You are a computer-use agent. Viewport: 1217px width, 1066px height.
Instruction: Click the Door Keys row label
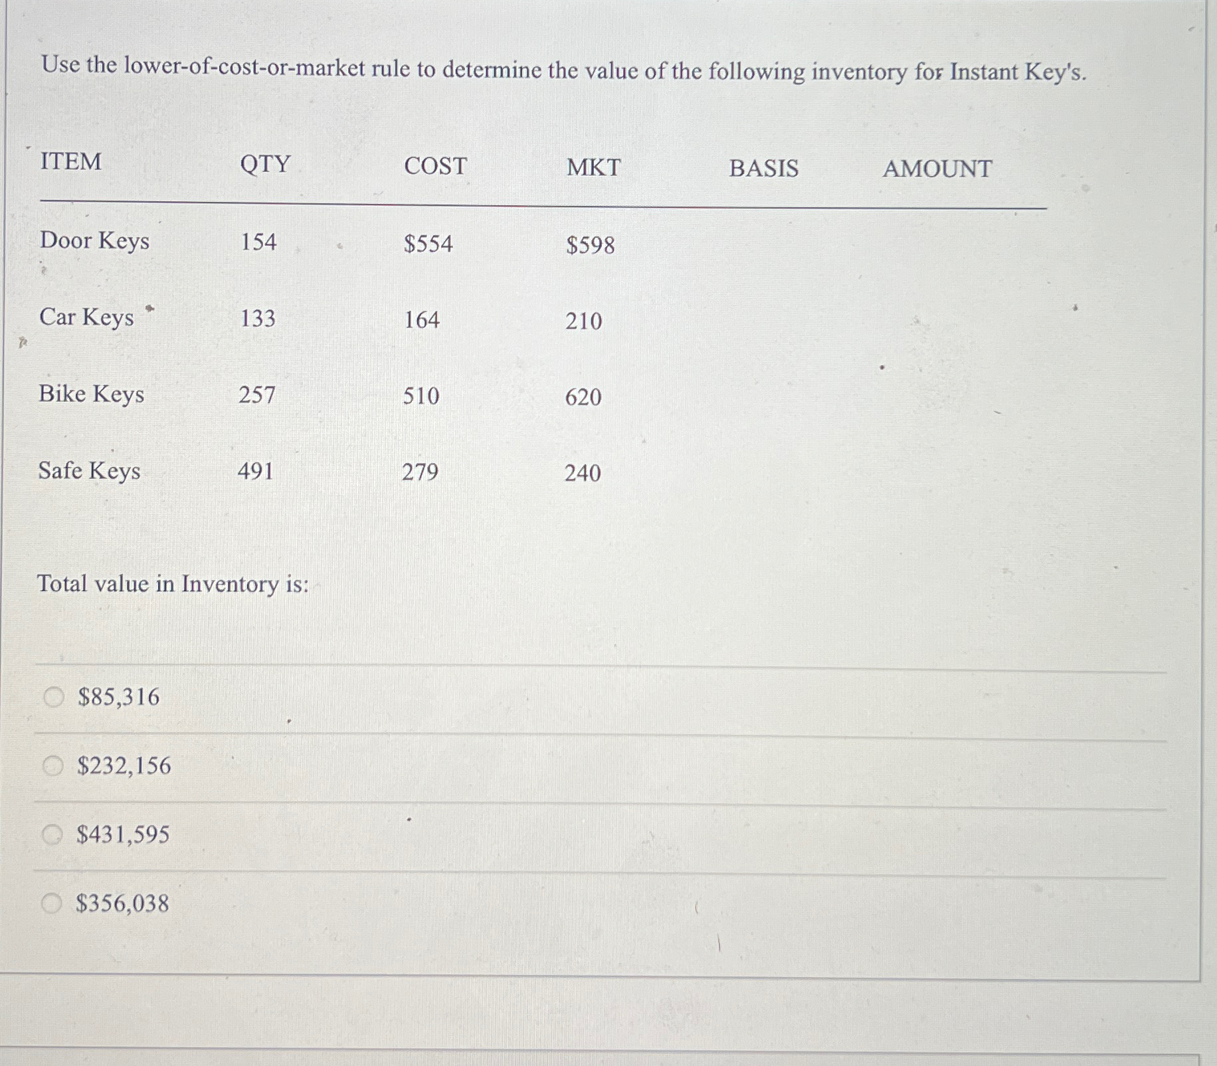(x=95, y=241)
